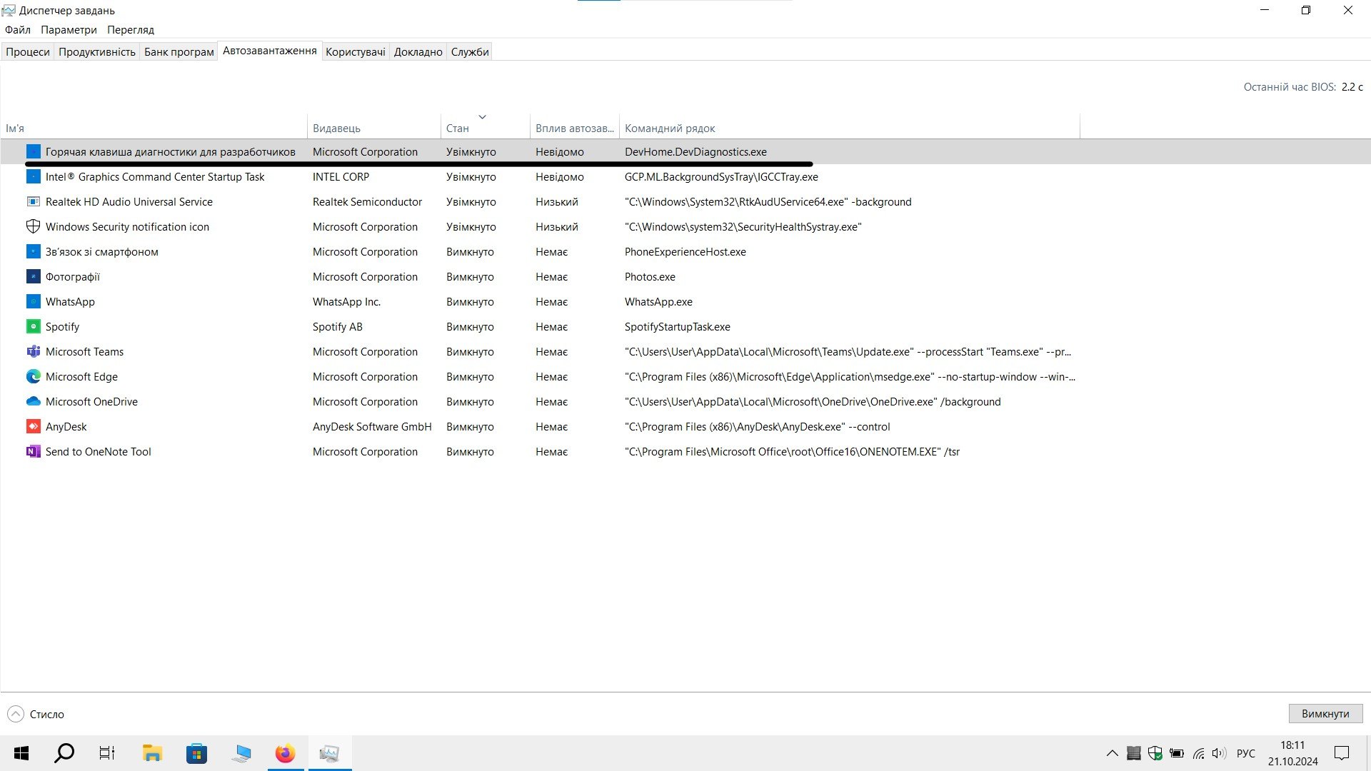Sort by the Ім'я column header
Screen dimensions: 1371x771
pyautogui.click(x=154, y=125)
